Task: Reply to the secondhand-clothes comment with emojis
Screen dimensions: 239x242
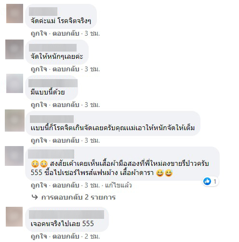Action: [66, 185]
